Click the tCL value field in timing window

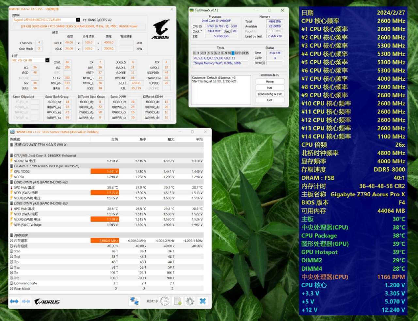tap(35, 68)
